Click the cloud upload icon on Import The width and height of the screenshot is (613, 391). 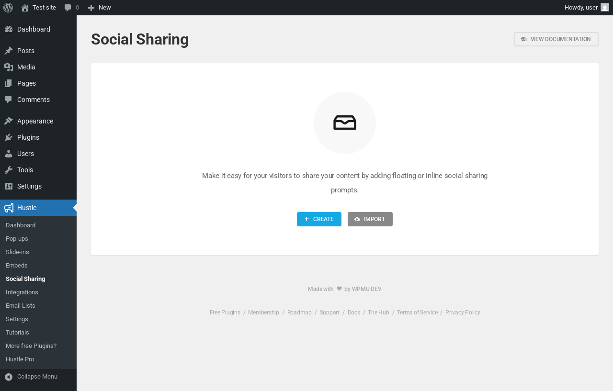coord(357,219)
